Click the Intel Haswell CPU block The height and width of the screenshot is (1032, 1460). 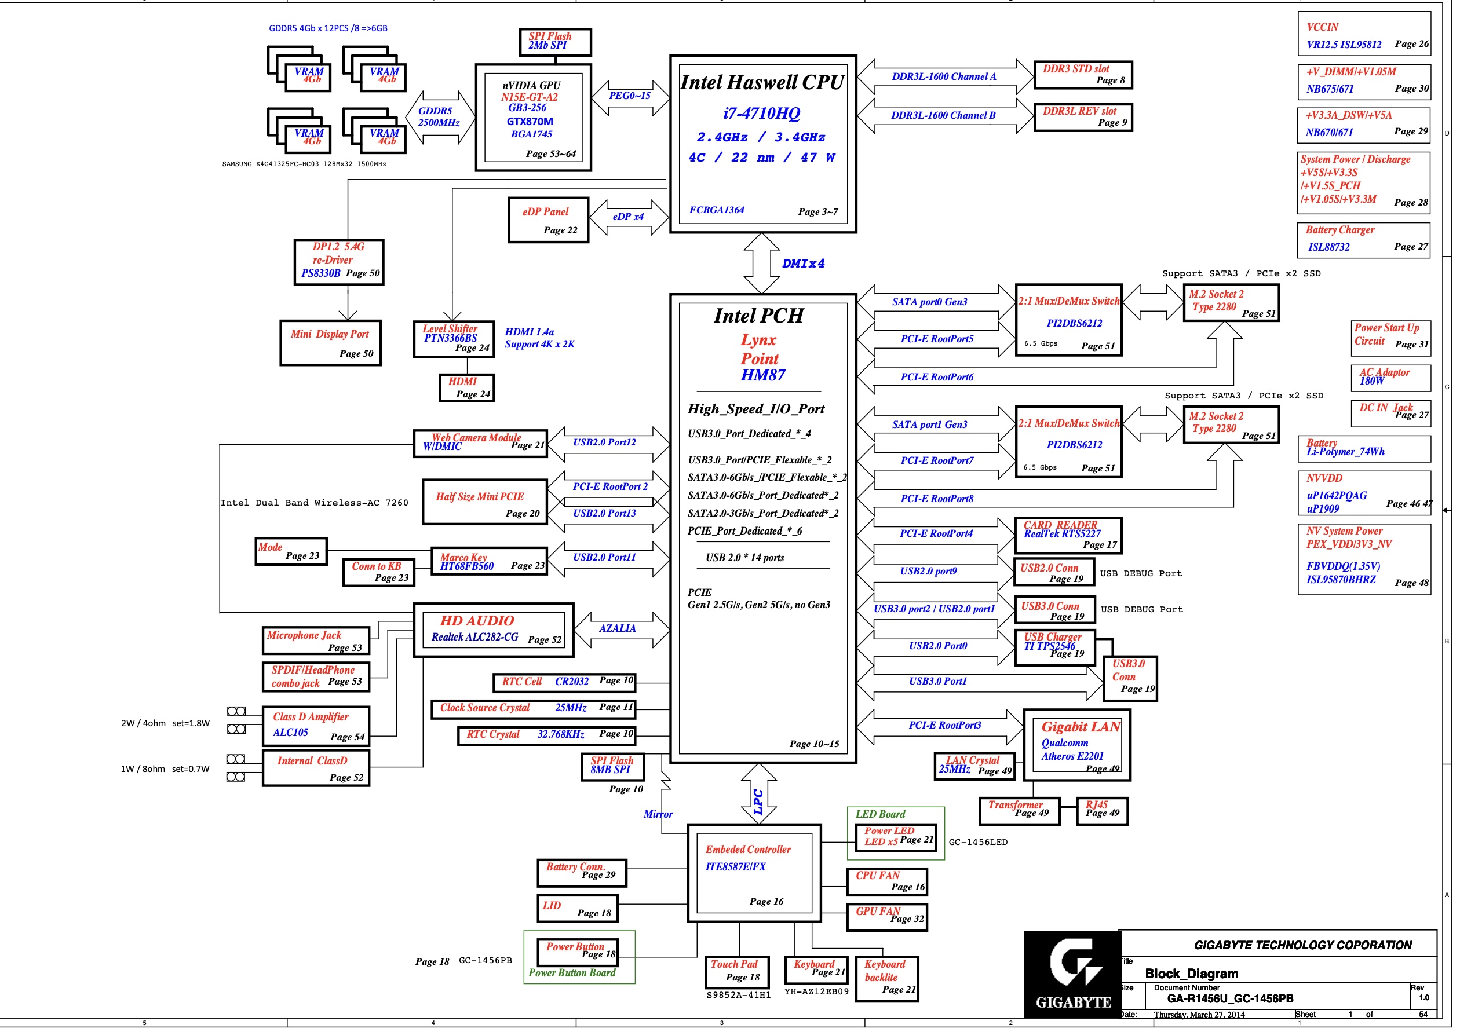(x=762, y=144)
